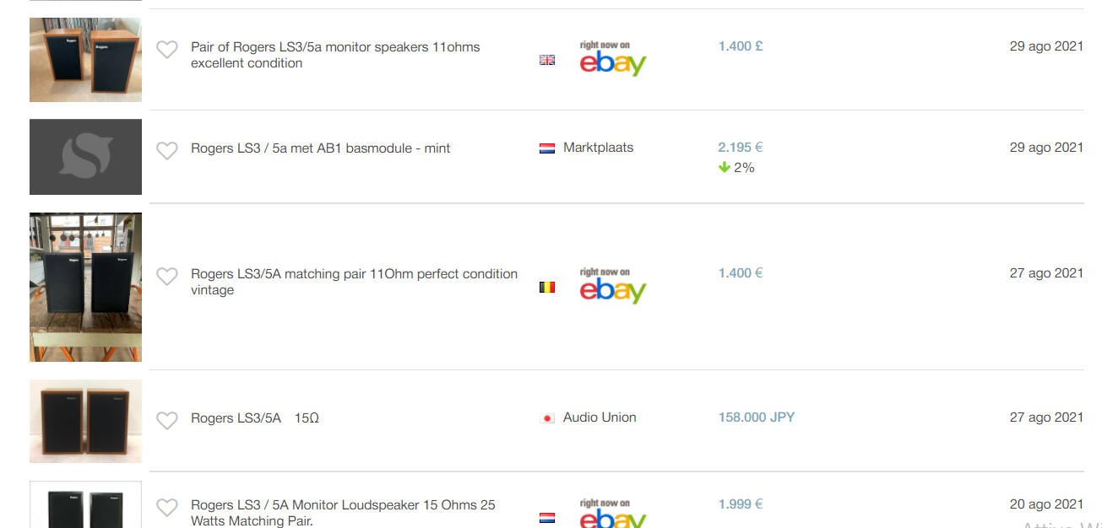Heart the 15 Ohms 25 Watts Matching Pair listing
The image size is (1102, 528).
(167, 507)
